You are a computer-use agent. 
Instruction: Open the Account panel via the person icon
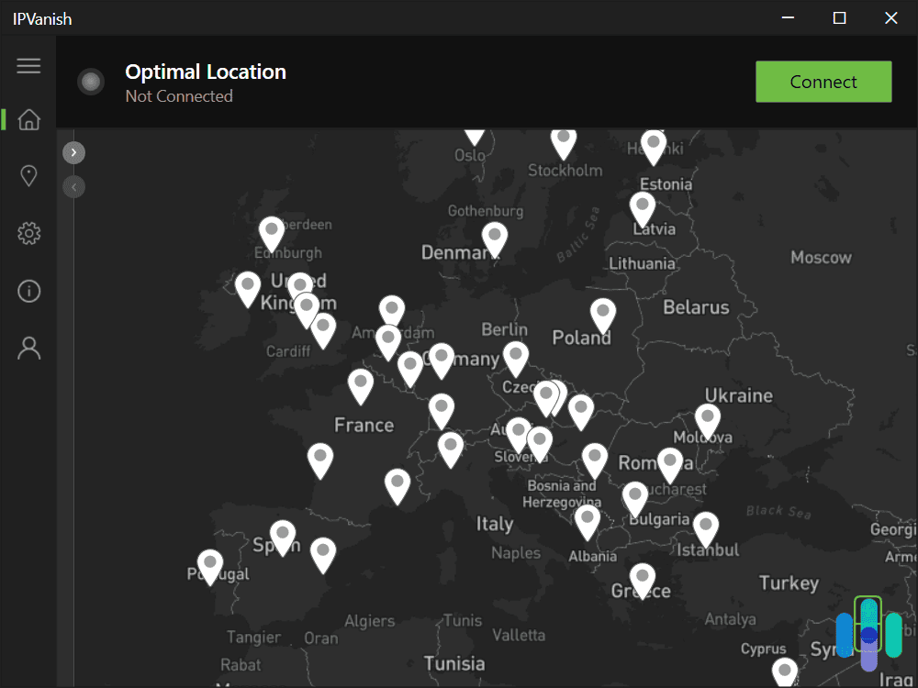pyautogui.click(x=28, y=348)
